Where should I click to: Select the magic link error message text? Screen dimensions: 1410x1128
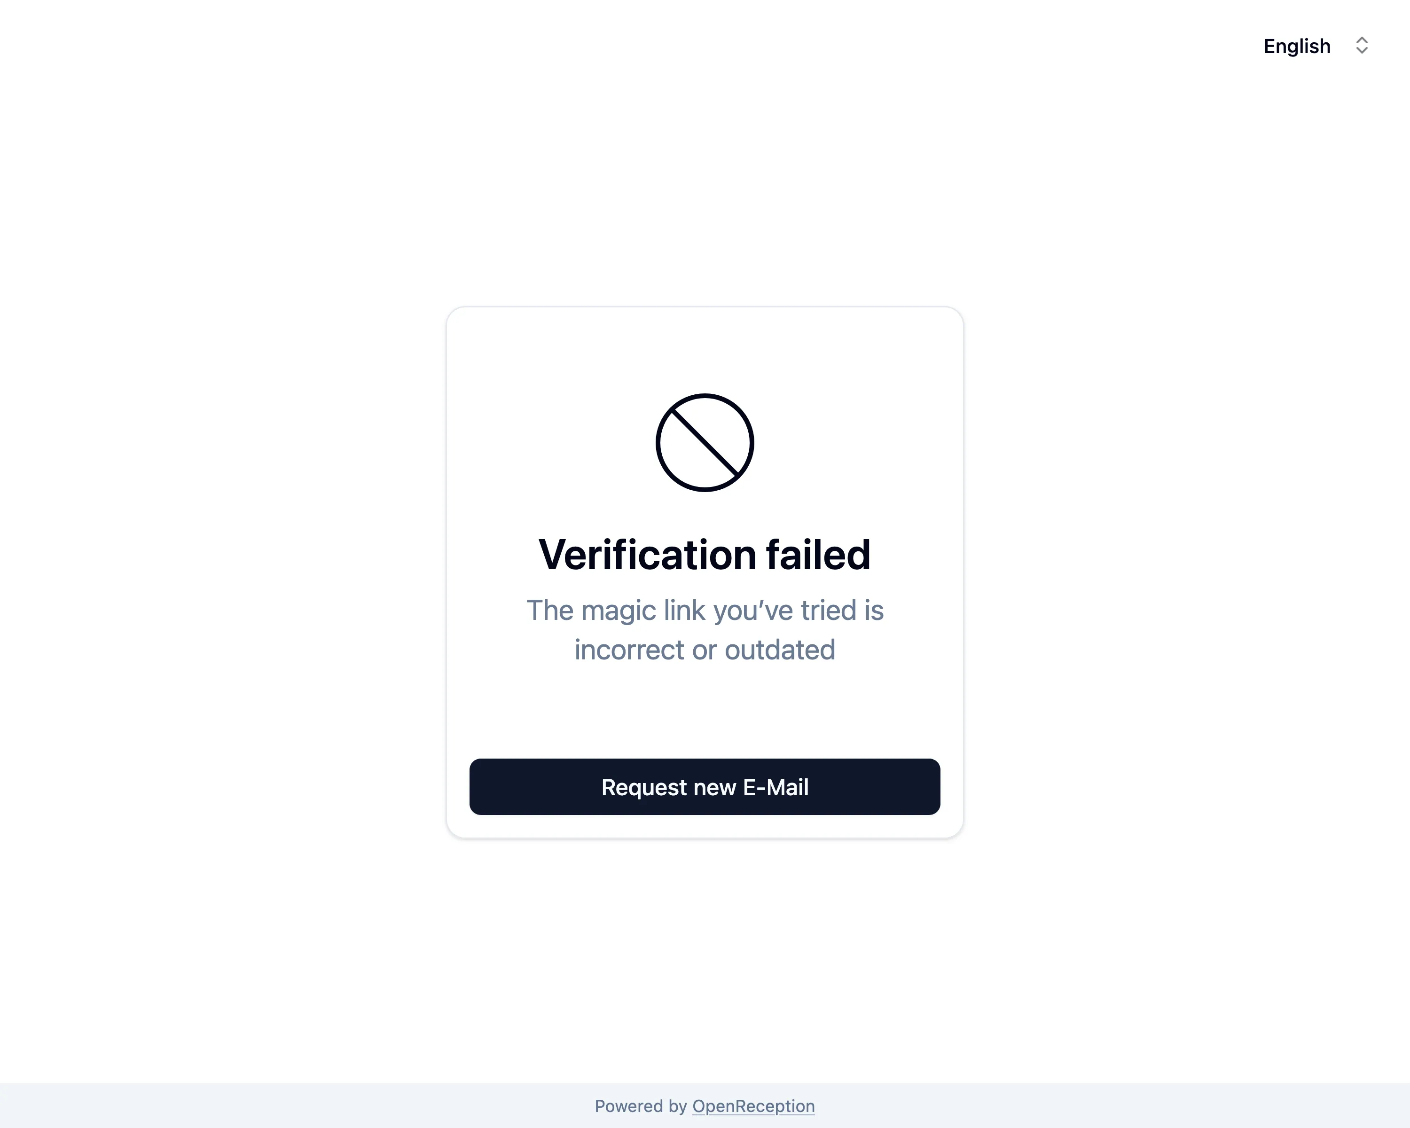coord(705,629)
